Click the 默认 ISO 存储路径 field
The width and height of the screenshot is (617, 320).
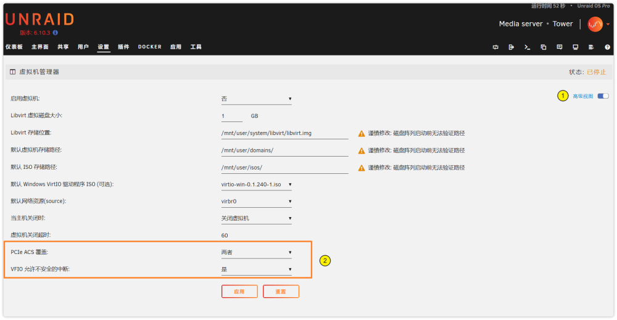284,168
